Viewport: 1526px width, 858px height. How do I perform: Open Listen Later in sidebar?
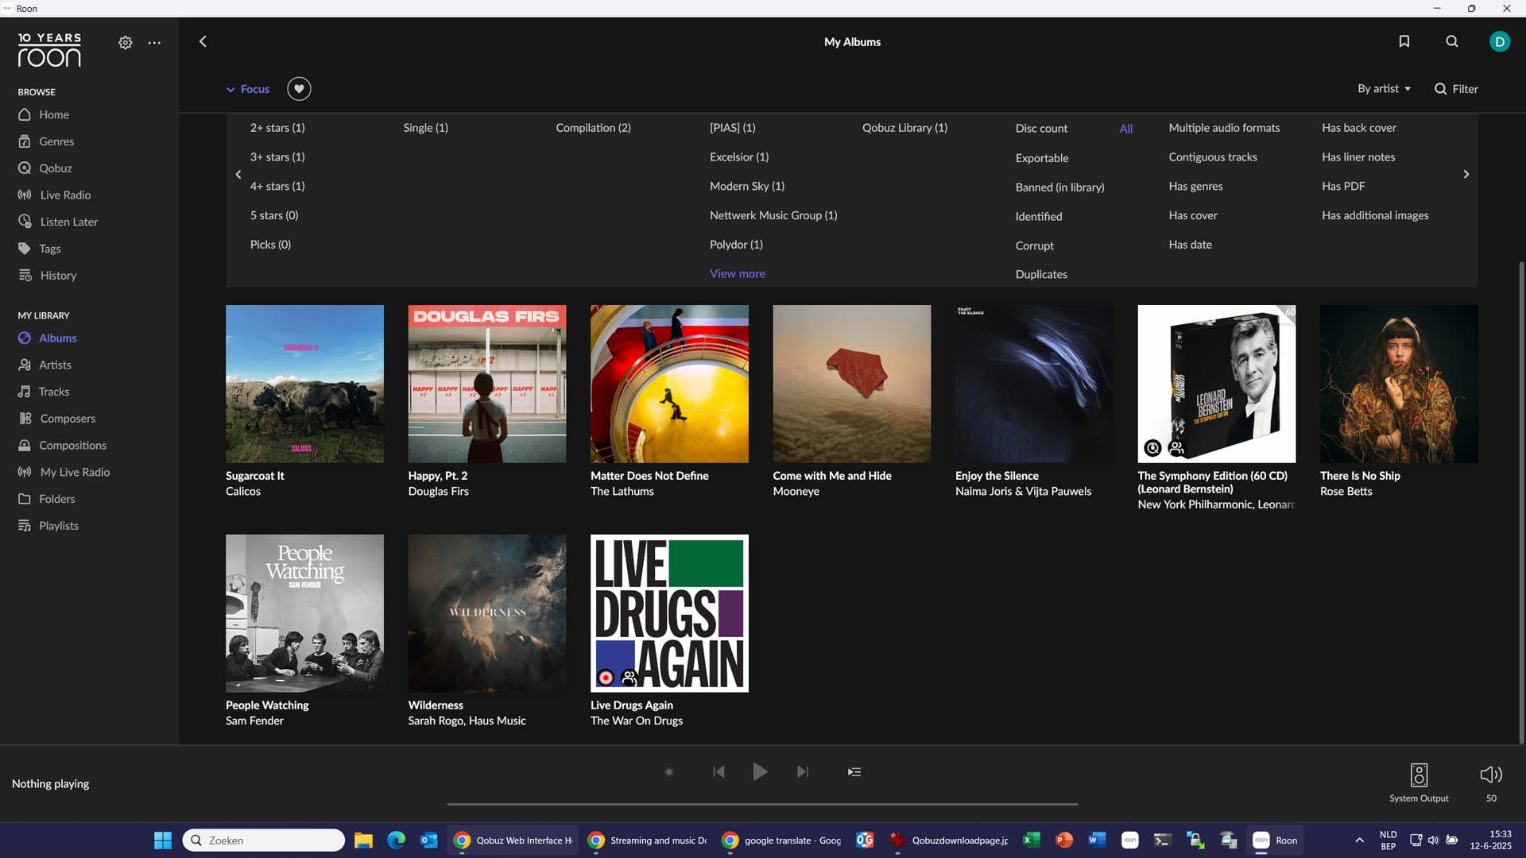click(68, 222)
